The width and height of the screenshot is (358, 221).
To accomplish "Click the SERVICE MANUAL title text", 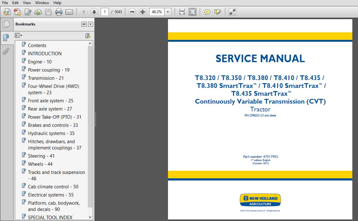I will pos(260,59).
